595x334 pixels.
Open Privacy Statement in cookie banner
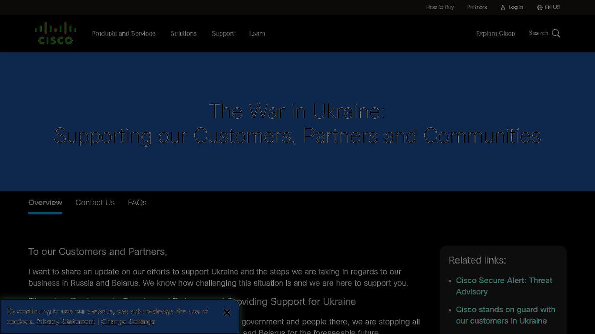(65, 322)
